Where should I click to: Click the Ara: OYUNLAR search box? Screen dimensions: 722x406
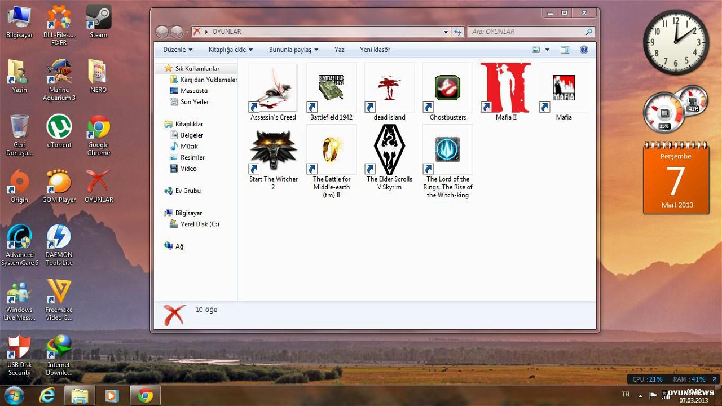click(x=531, y=32)
